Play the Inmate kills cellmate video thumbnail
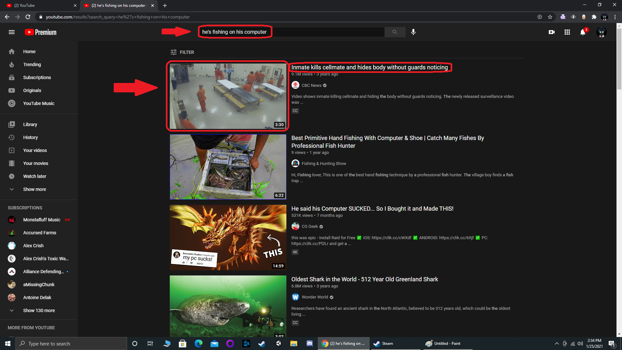The image size is (622, 350). 228,96
